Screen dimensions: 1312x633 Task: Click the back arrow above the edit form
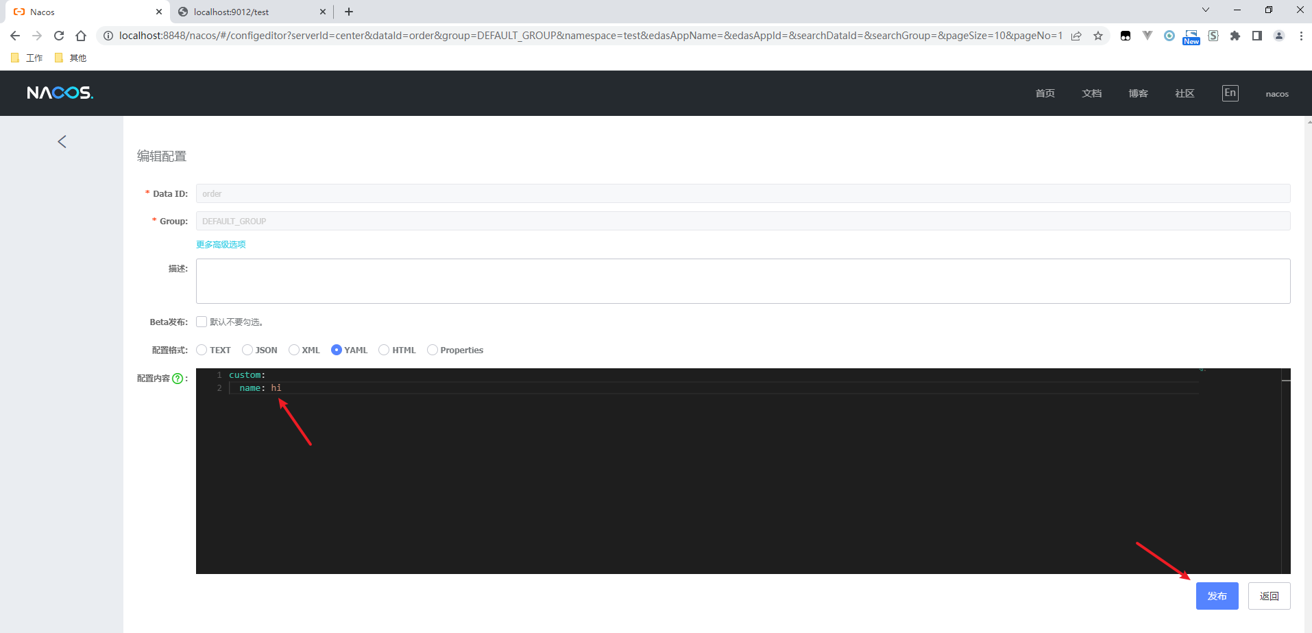[x=61, y=141]
